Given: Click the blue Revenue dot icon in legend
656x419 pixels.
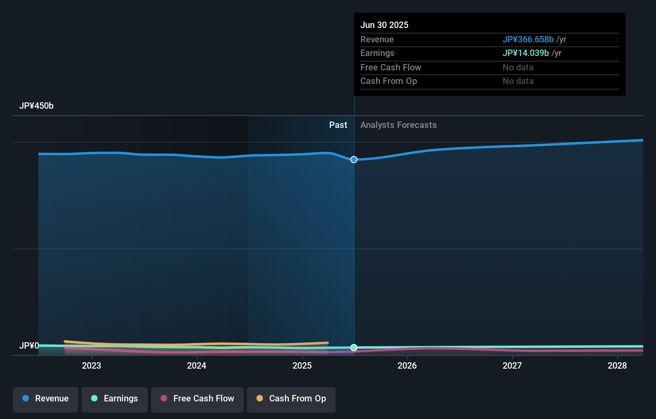Looking at the screenshot, I should point(26,399).
